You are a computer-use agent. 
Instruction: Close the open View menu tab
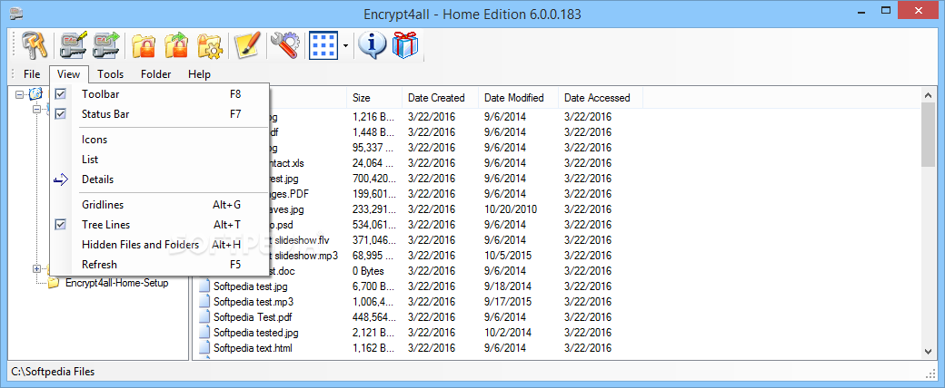point(69,74)
